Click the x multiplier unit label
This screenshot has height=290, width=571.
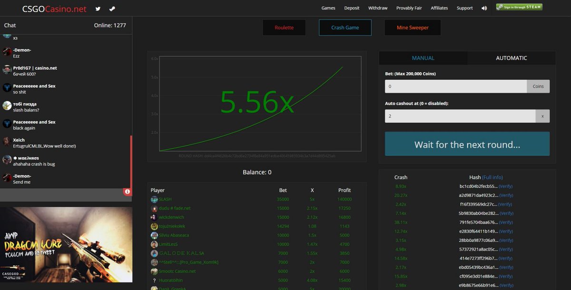pyautogui.click(x=542, y=116)
